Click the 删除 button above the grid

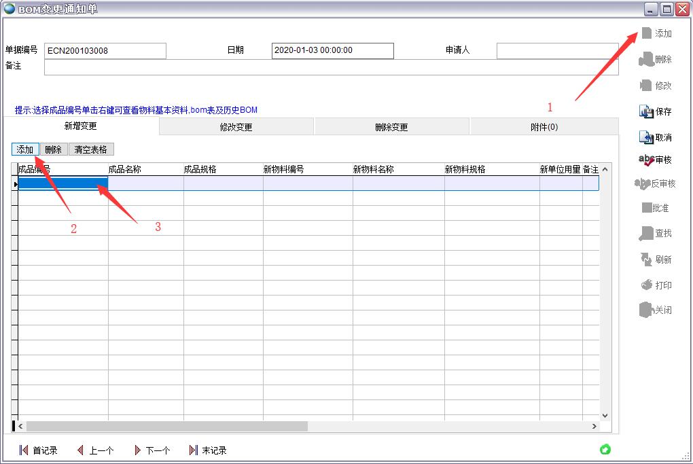[53, 149]
